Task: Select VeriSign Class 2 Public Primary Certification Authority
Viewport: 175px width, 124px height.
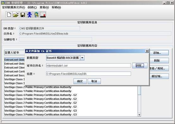Action: coord(71,87)
